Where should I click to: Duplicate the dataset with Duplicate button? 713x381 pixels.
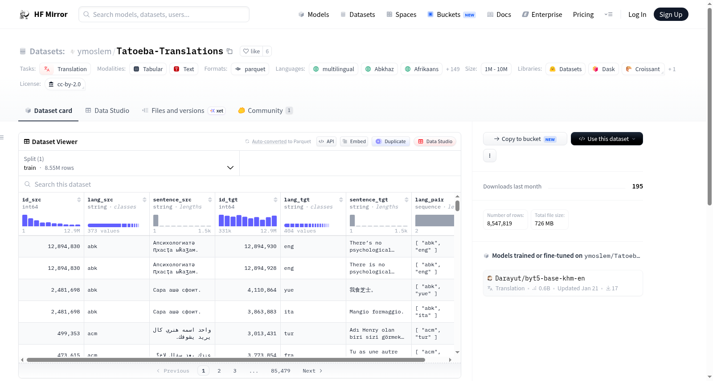click(391, 141)
